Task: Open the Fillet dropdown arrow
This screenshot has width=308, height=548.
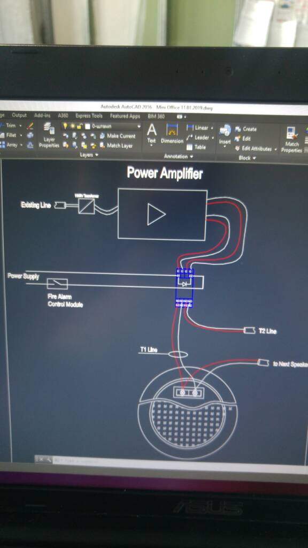Action: [x=21, y=135]
